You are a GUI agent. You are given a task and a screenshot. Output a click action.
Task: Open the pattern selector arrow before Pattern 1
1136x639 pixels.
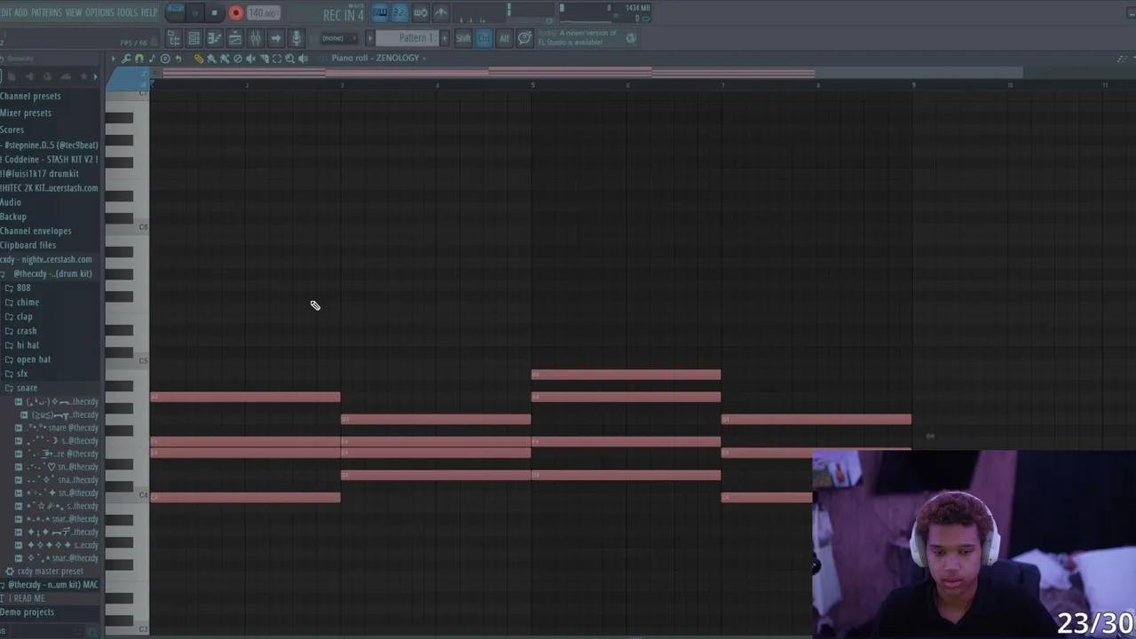tap(370, 38)
